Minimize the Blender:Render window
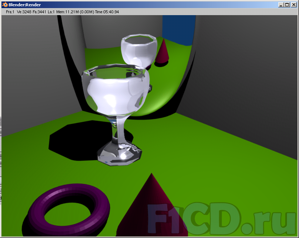This screenshot has width=299, height=238. coord(281,5)
